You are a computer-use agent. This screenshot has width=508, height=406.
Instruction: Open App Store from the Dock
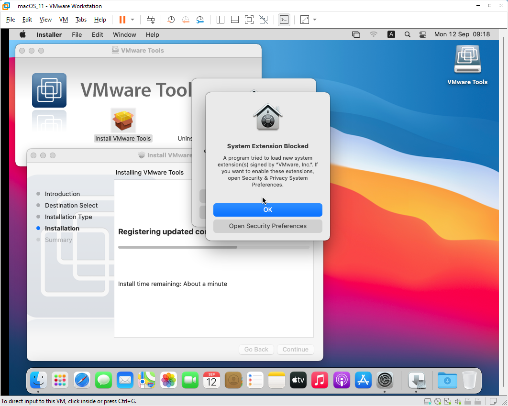tap(363, 380)
